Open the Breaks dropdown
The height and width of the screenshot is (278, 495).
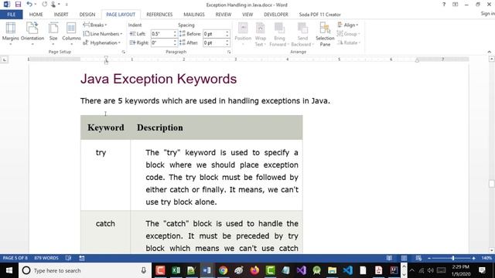point(94,25)
